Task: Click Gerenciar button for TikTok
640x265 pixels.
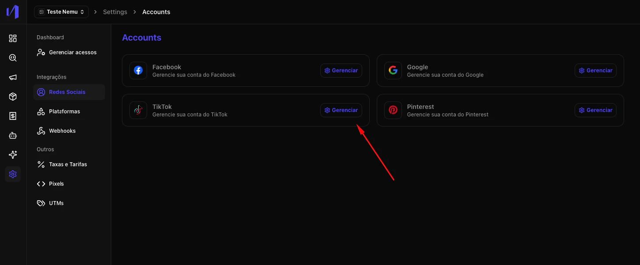Action: click(341, 110)
